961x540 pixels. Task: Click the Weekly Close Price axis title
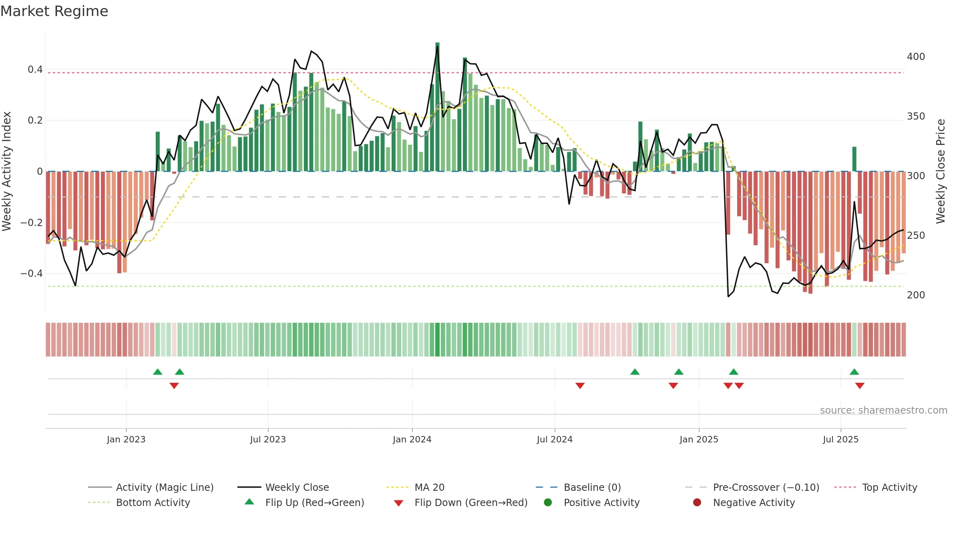[941, 171]
